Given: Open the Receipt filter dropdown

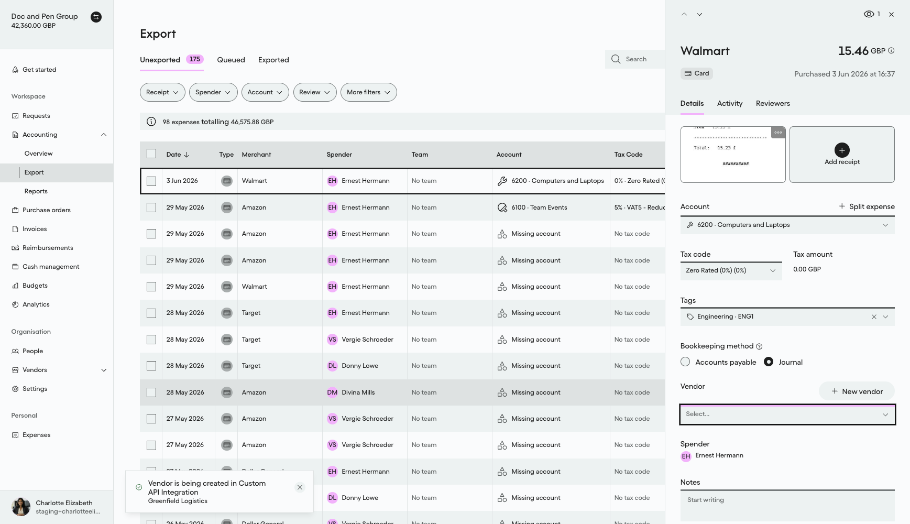Looking at the screenshot, I should 162,92.
